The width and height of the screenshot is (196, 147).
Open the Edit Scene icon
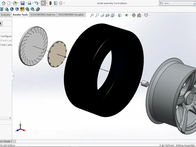tap(17, 9)
